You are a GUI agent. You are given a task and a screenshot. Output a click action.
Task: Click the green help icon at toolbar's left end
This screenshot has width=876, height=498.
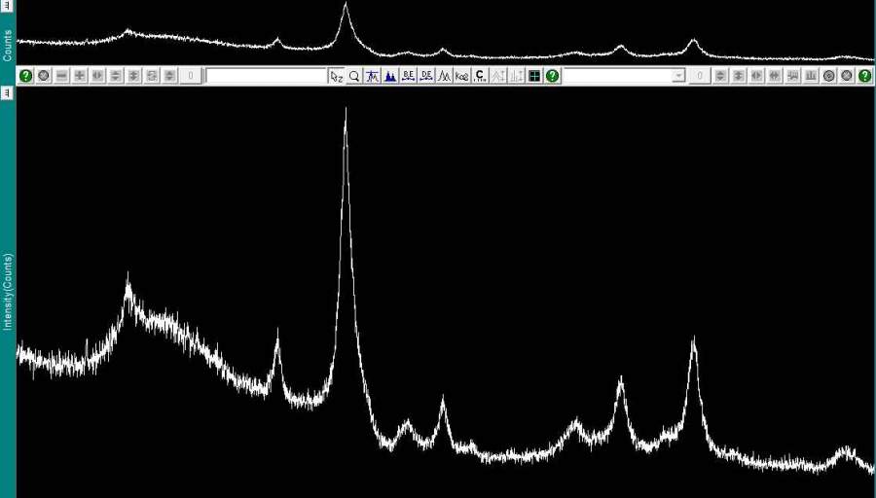coord(26,76)
